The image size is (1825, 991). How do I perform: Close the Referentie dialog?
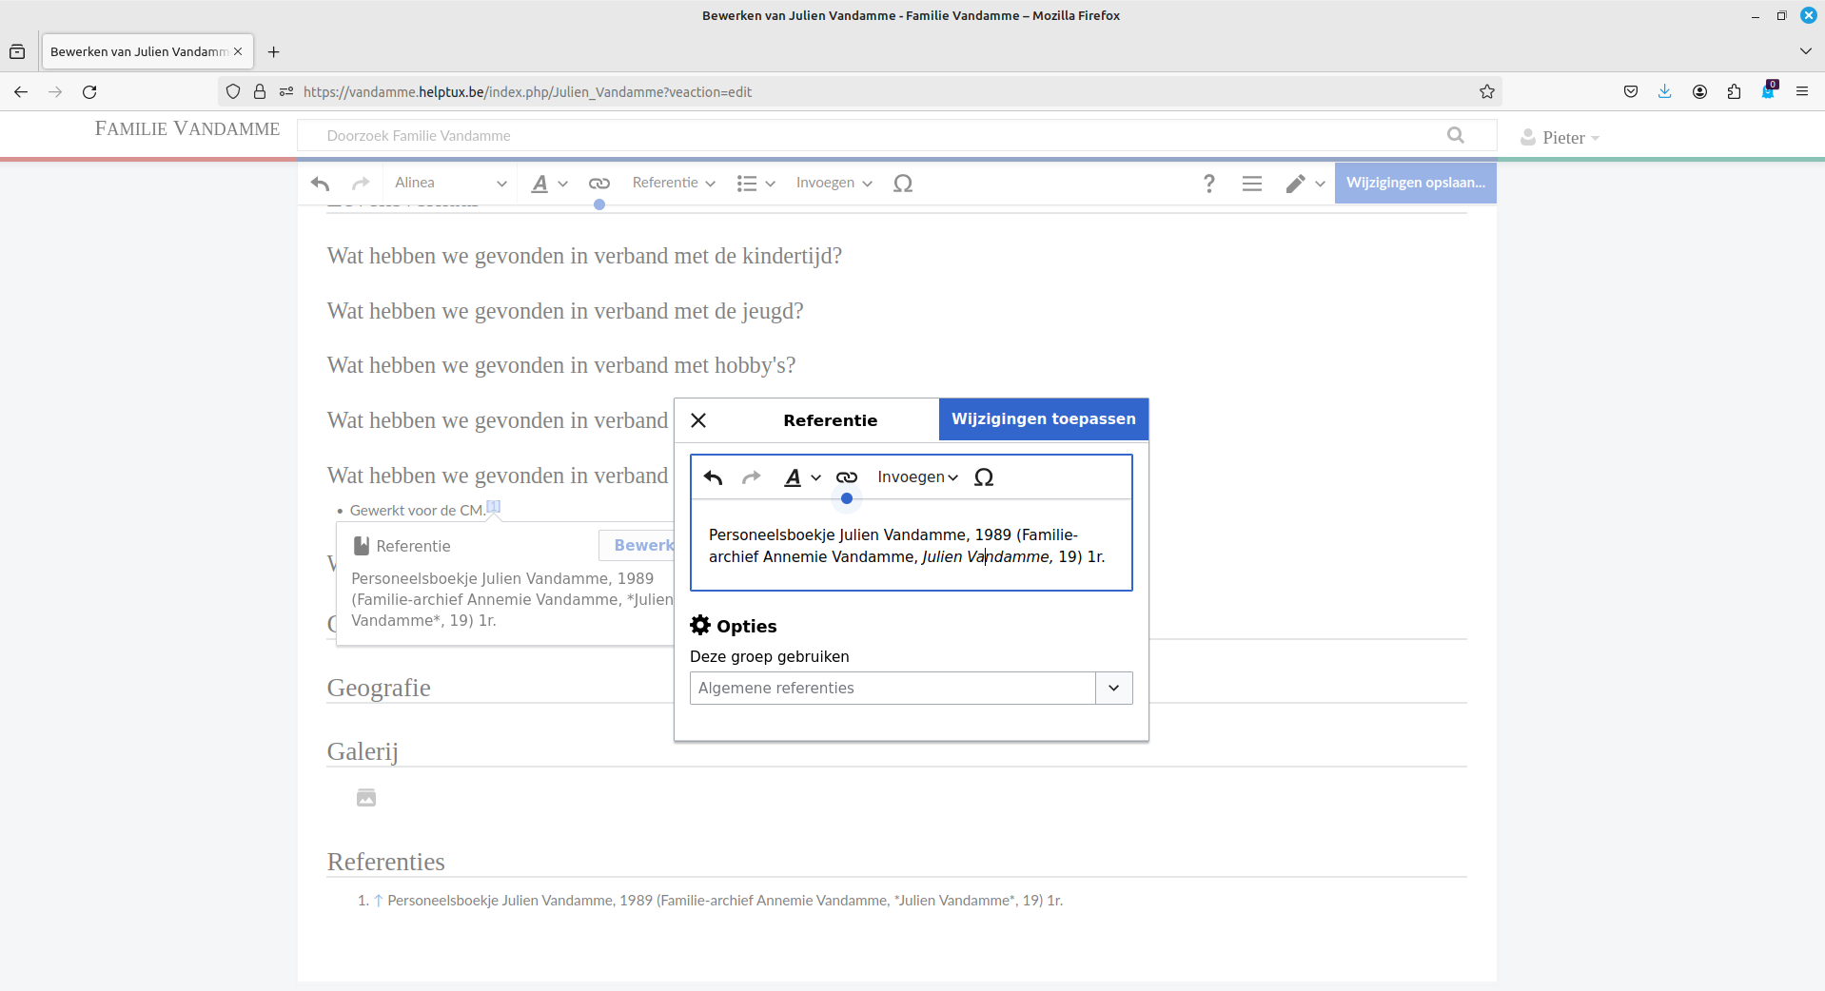click(x=698, y=420)
